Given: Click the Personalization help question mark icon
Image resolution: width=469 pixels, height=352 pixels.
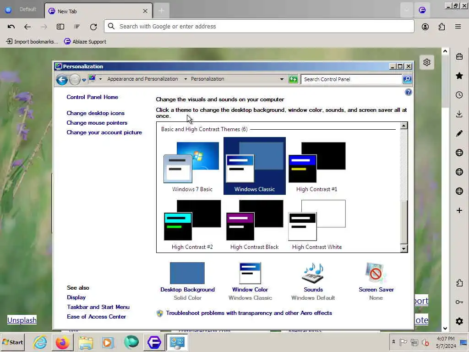Looking at the screenshot, I should tap(408, 92).
